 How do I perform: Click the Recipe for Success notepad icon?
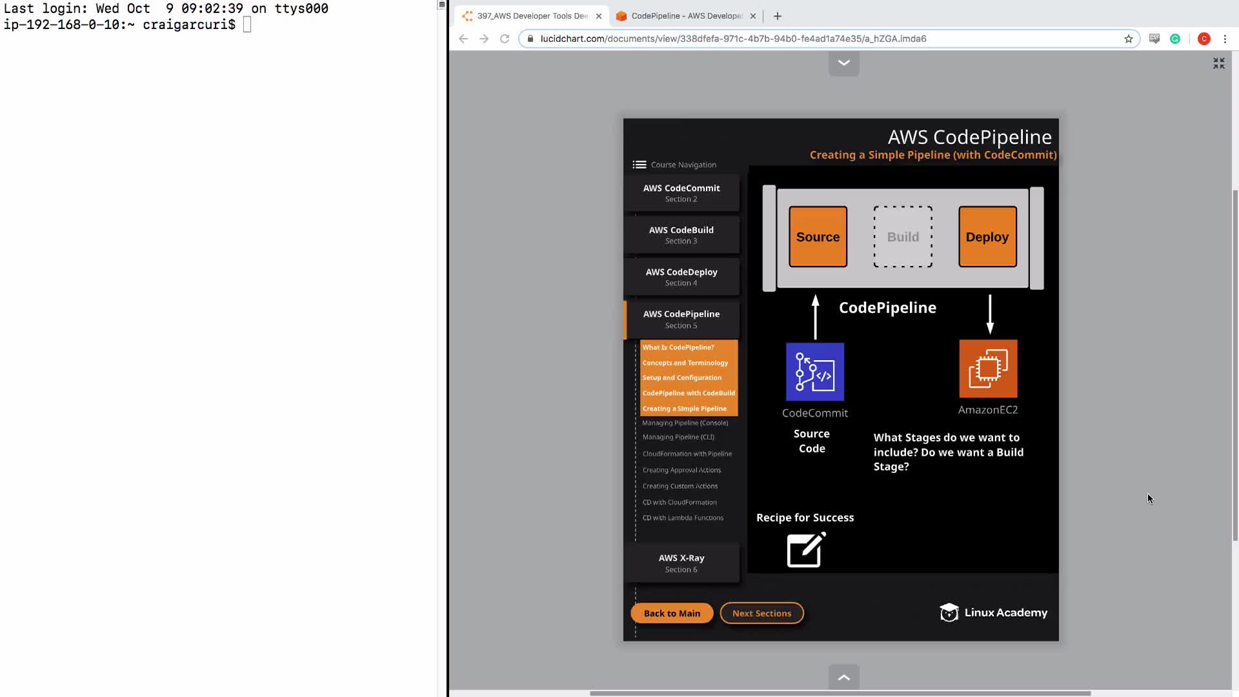click(x=806, y=550)
